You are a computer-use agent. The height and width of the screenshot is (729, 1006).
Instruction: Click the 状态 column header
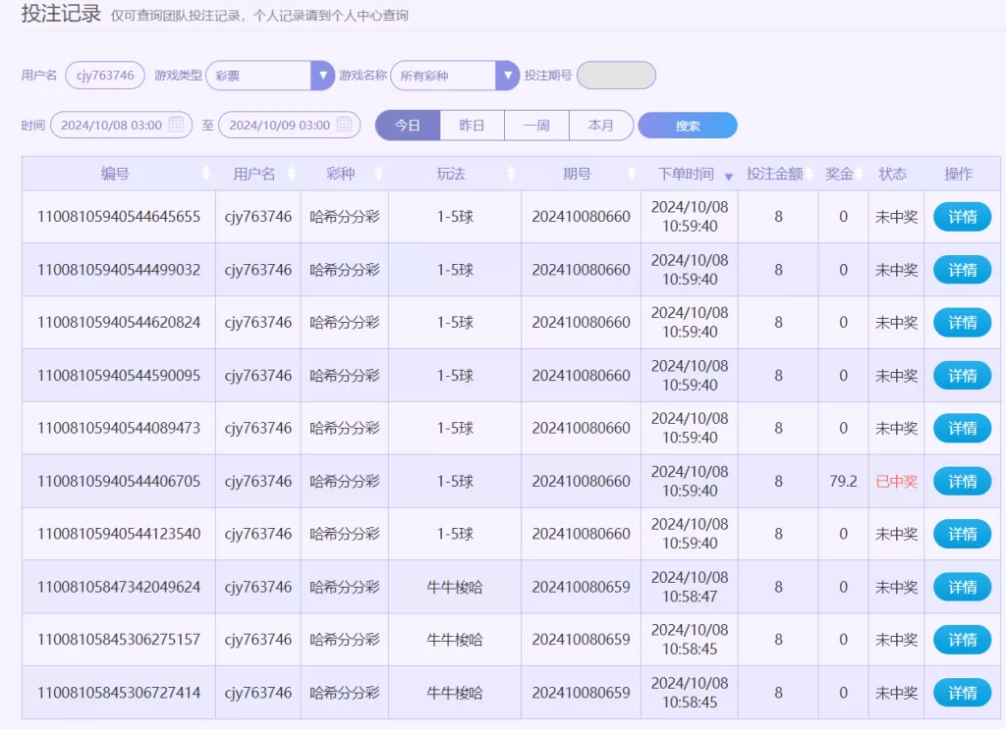pos(892,174)
